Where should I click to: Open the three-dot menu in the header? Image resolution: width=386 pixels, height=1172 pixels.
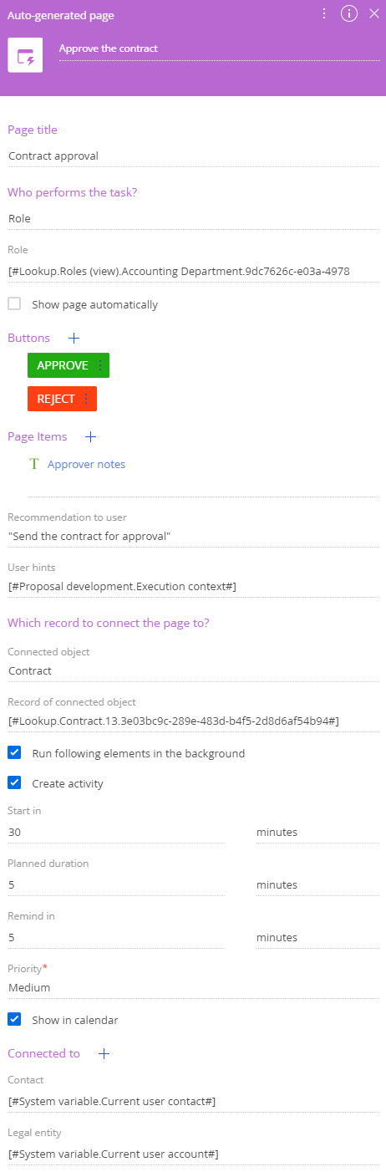click(324, 13)
